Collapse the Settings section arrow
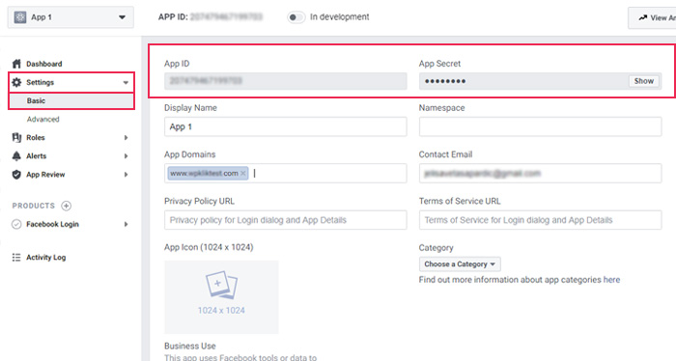 coord(126,82)
